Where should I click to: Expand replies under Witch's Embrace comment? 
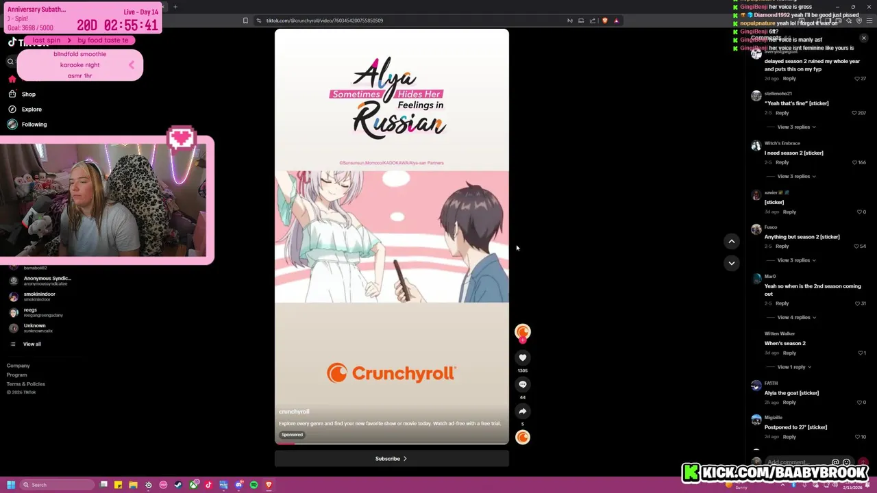tap(796, 176)
